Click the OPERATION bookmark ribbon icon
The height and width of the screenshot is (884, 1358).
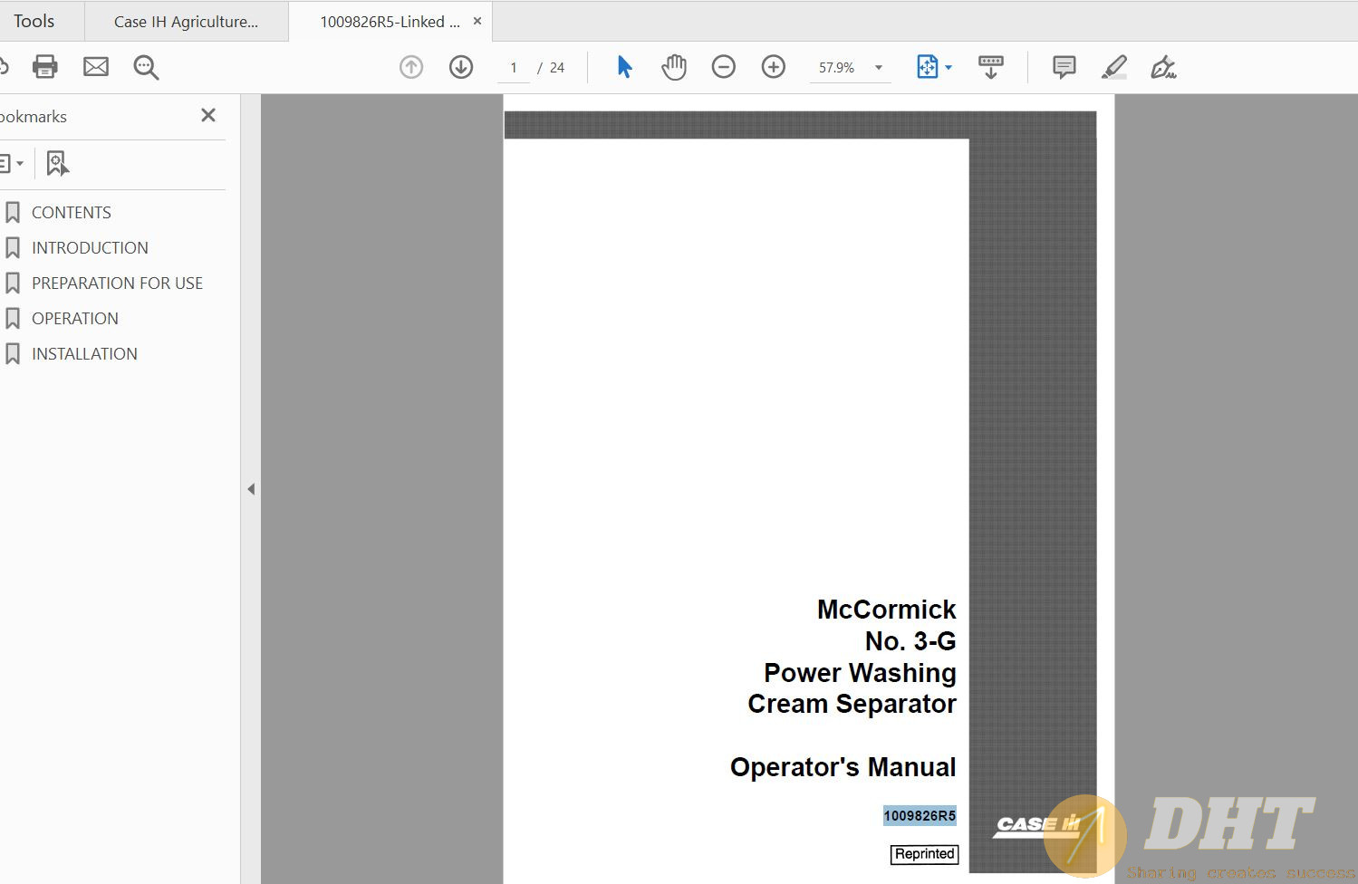tap(13, 319)
